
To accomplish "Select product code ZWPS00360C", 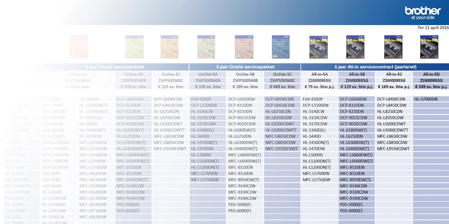I will (x=171, y=80).
